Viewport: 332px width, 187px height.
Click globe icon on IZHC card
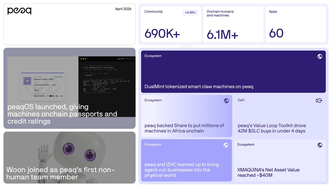click(226, 145)
